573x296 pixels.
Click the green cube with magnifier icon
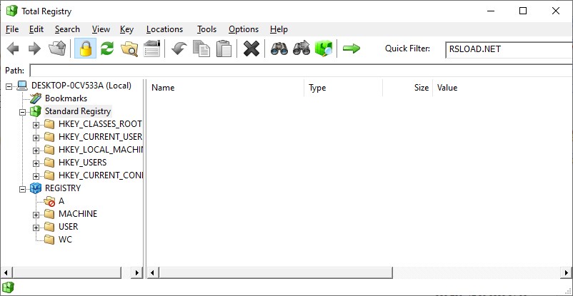point(324,49)
